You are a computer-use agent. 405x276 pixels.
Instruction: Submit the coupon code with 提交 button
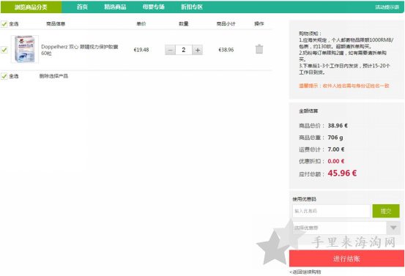pyautogui.click(x=386, y=211)
